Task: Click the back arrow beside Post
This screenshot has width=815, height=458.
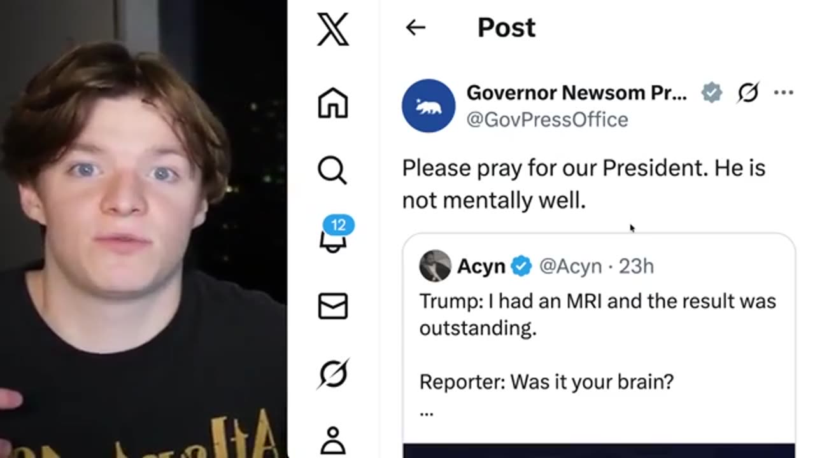Action: pyautogui.click(x=415, y=27)
